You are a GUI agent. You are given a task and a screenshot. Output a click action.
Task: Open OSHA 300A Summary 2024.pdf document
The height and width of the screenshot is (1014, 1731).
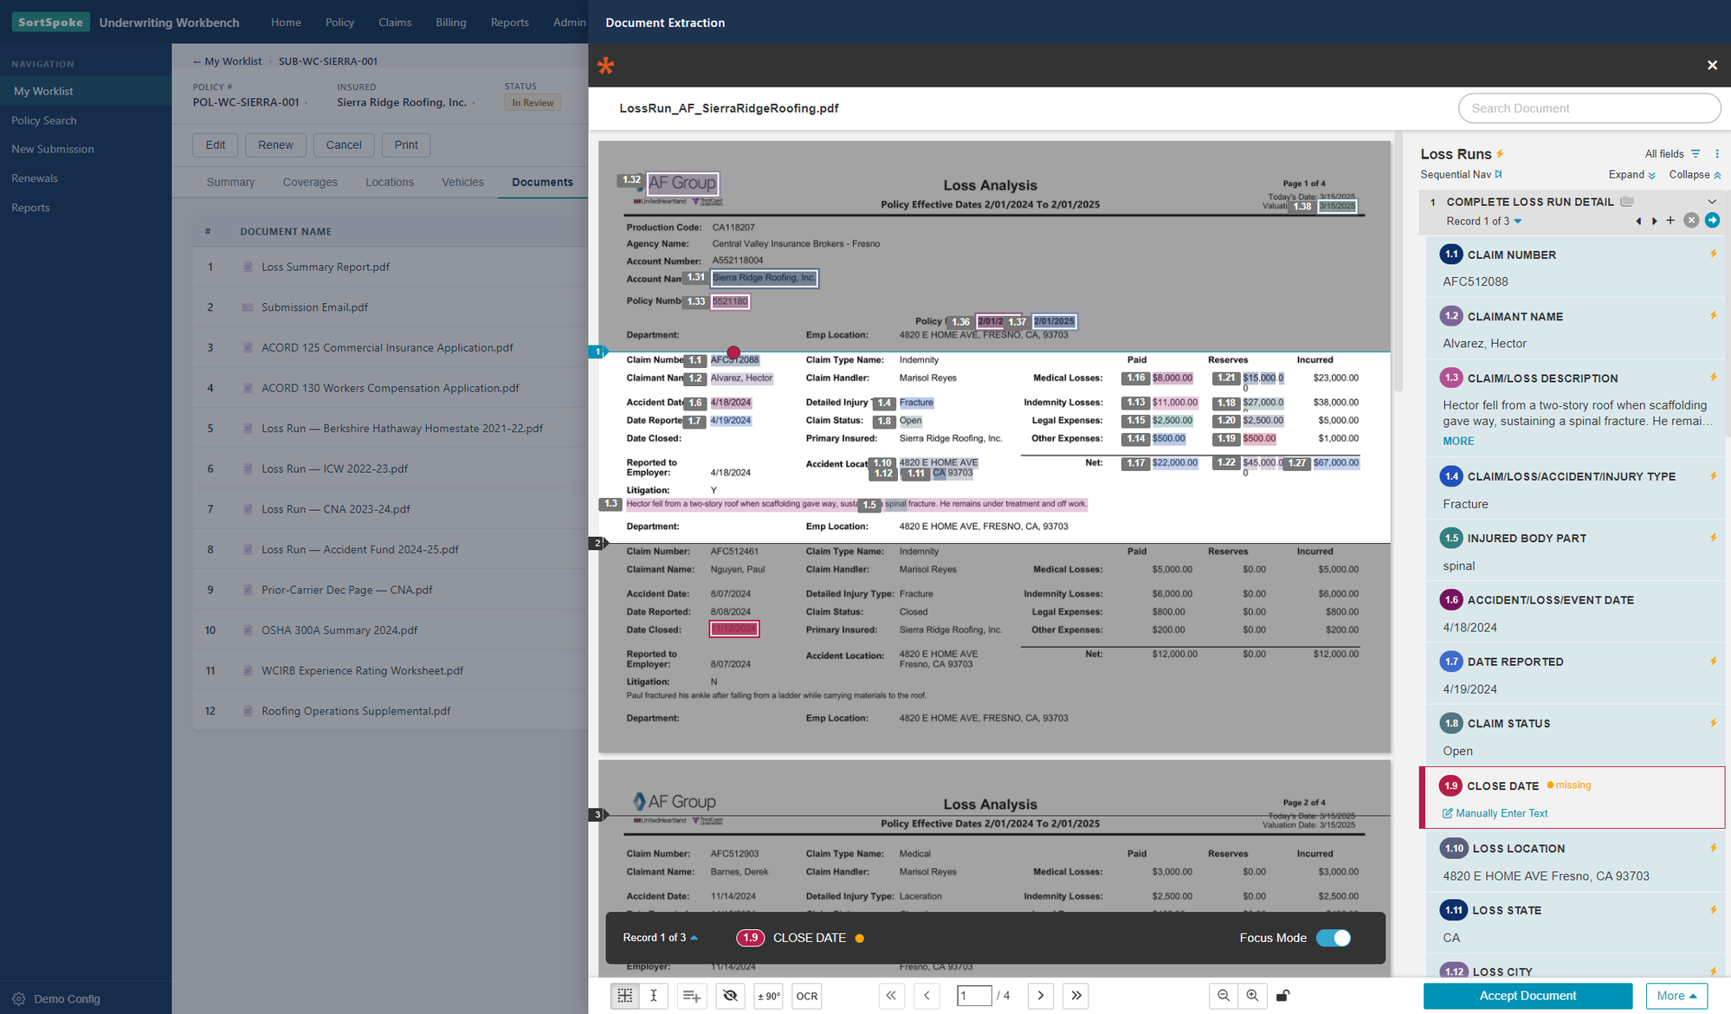click(x=339, y=630)
